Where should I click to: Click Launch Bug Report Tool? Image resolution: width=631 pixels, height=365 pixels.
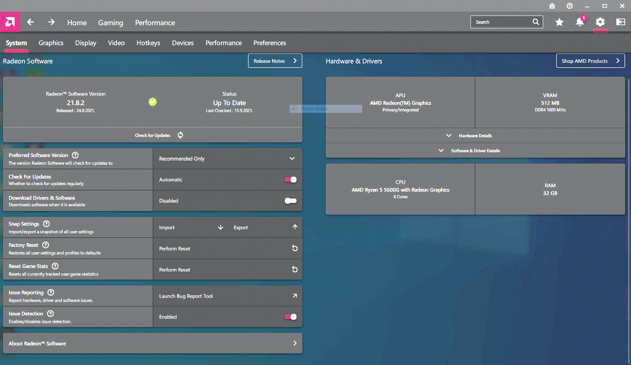[x=227, y=296]
